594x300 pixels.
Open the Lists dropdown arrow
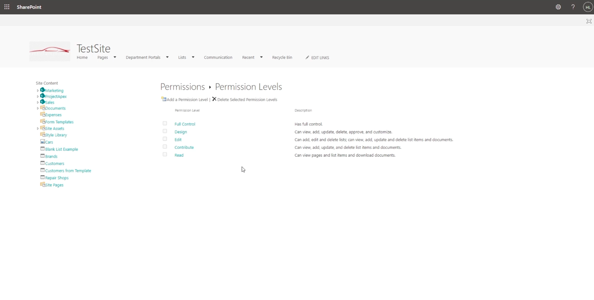coord(193,57)
